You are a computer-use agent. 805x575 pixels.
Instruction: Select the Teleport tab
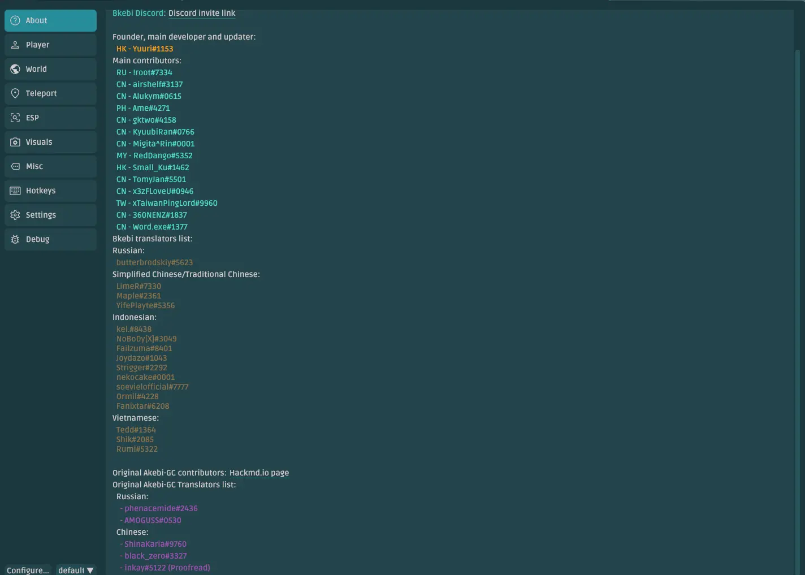pyautogui.click(x=50, y=93)
